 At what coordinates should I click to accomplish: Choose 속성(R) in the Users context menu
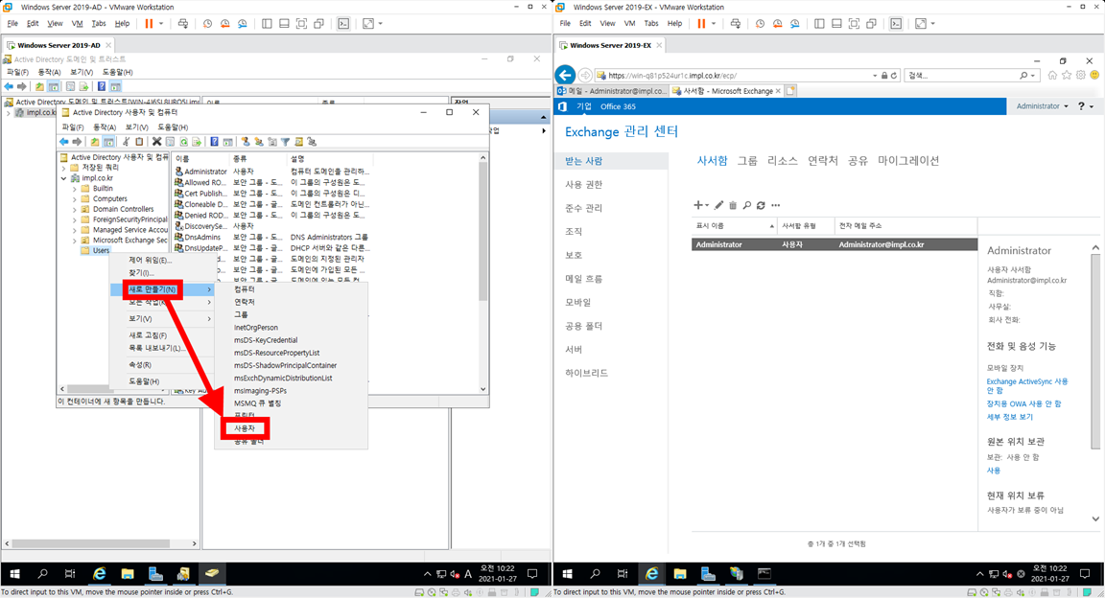click(x=140, y=365)
